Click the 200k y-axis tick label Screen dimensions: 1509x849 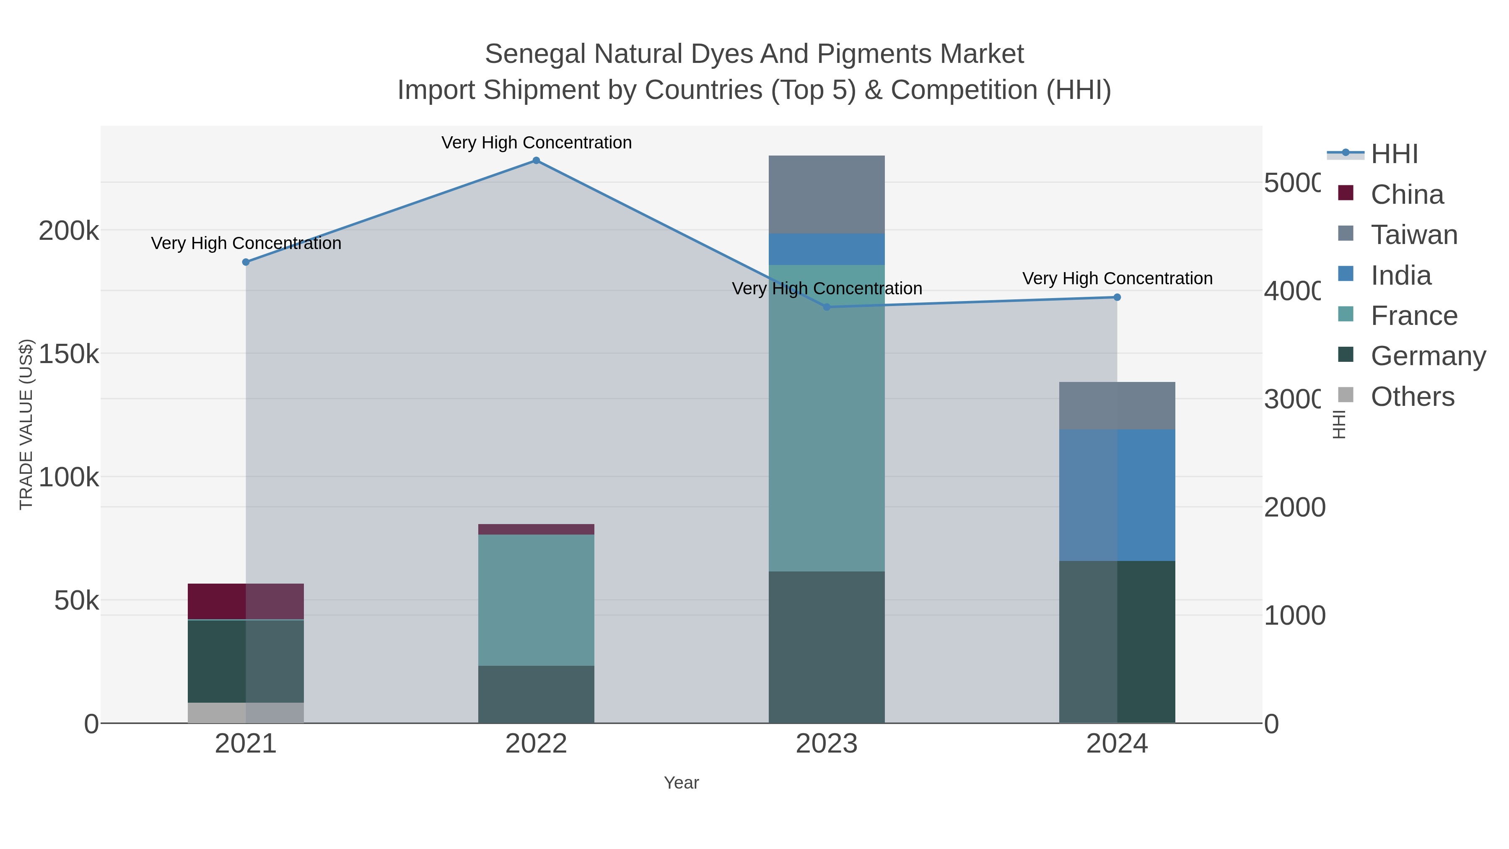click(x=69, y=231)
